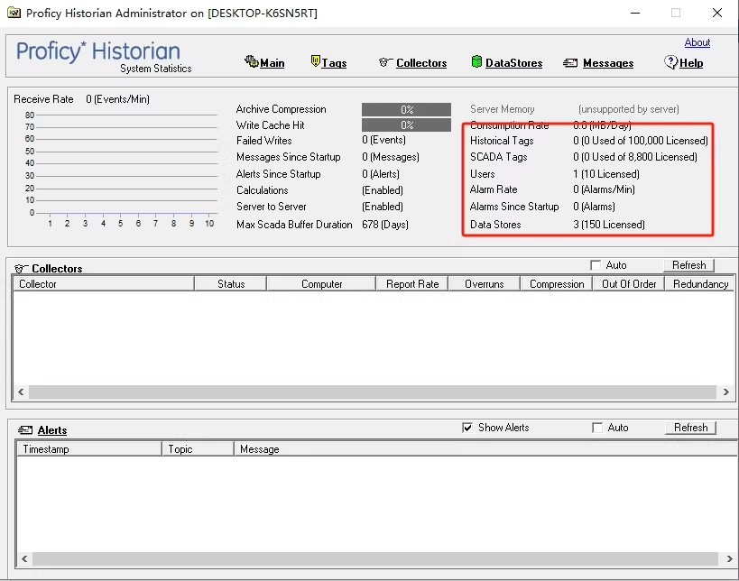The image size is (739, 581).
Task: Sort by the Collector column header
Action: pyautogui.click(x=104, y=283)
